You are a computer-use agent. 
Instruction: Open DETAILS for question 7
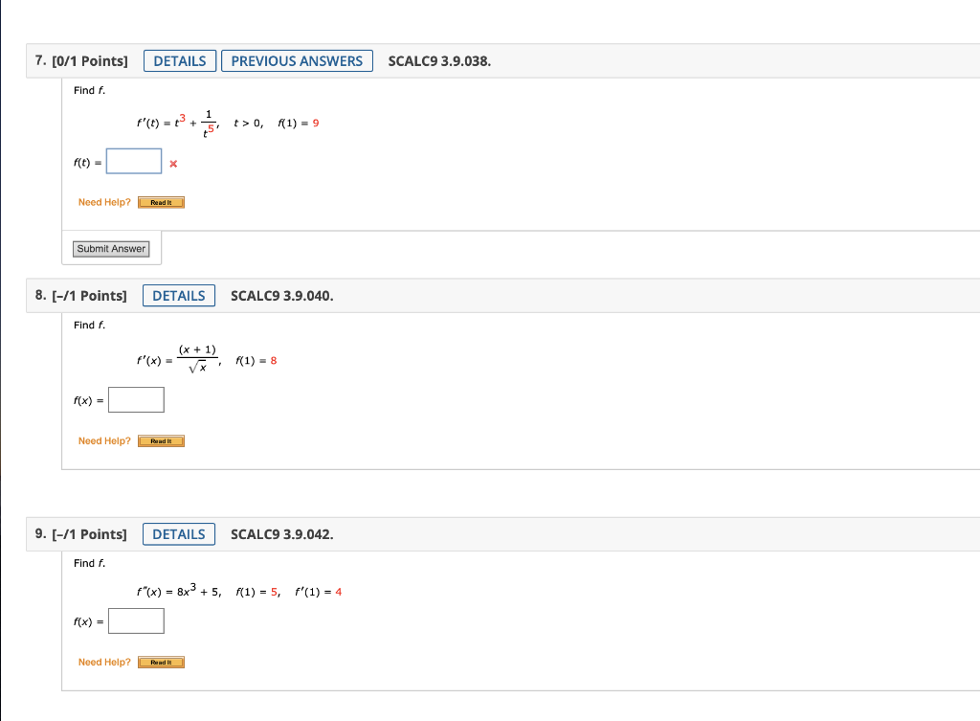click(x=180, y=60)
